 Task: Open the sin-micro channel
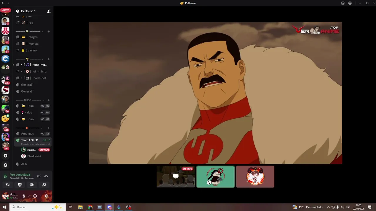point(33,72)
